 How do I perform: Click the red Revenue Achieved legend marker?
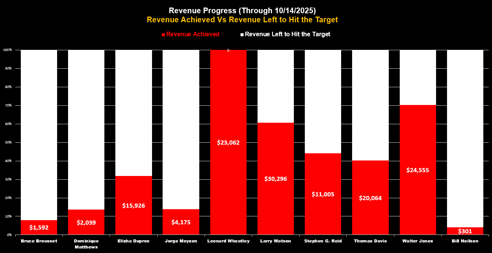[x=163, y=34]
